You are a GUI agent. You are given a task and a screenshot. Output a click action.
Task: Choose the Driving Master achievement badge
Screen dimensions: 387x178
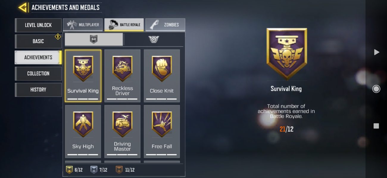(x=122, y=131)
